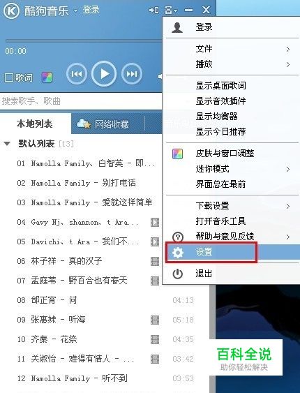Click the power icon for 退出
The height and width of the screenshot is (393, 300).
177,274
